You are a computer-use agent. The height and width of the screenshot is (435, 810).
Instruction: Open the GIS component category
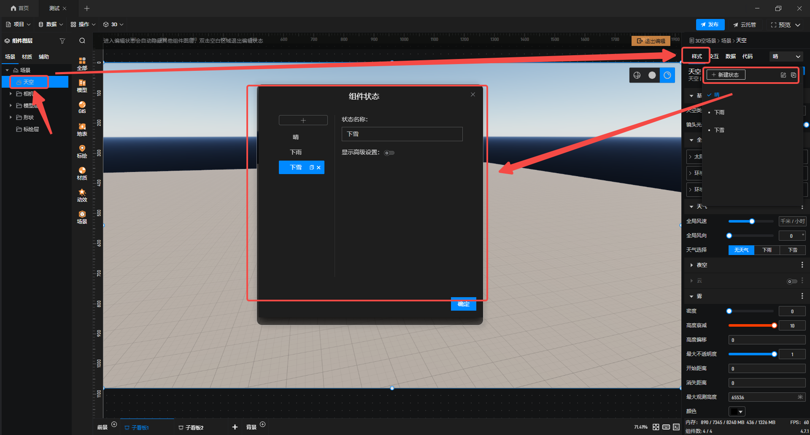click(82, 107)
